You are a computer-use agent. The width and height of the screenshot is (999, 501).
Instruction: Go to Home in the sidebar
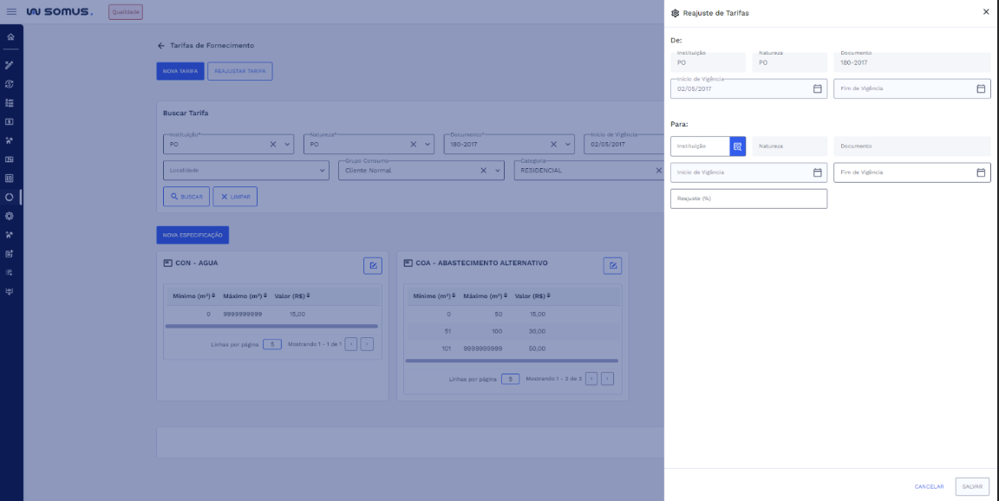coord(10,37)
